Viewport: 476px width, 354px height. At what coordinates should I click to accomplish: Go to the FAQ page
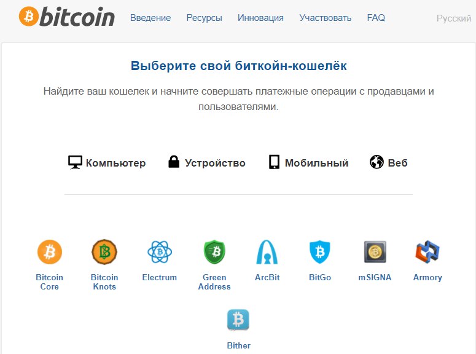pyautogui.click(x=376, y=18)
